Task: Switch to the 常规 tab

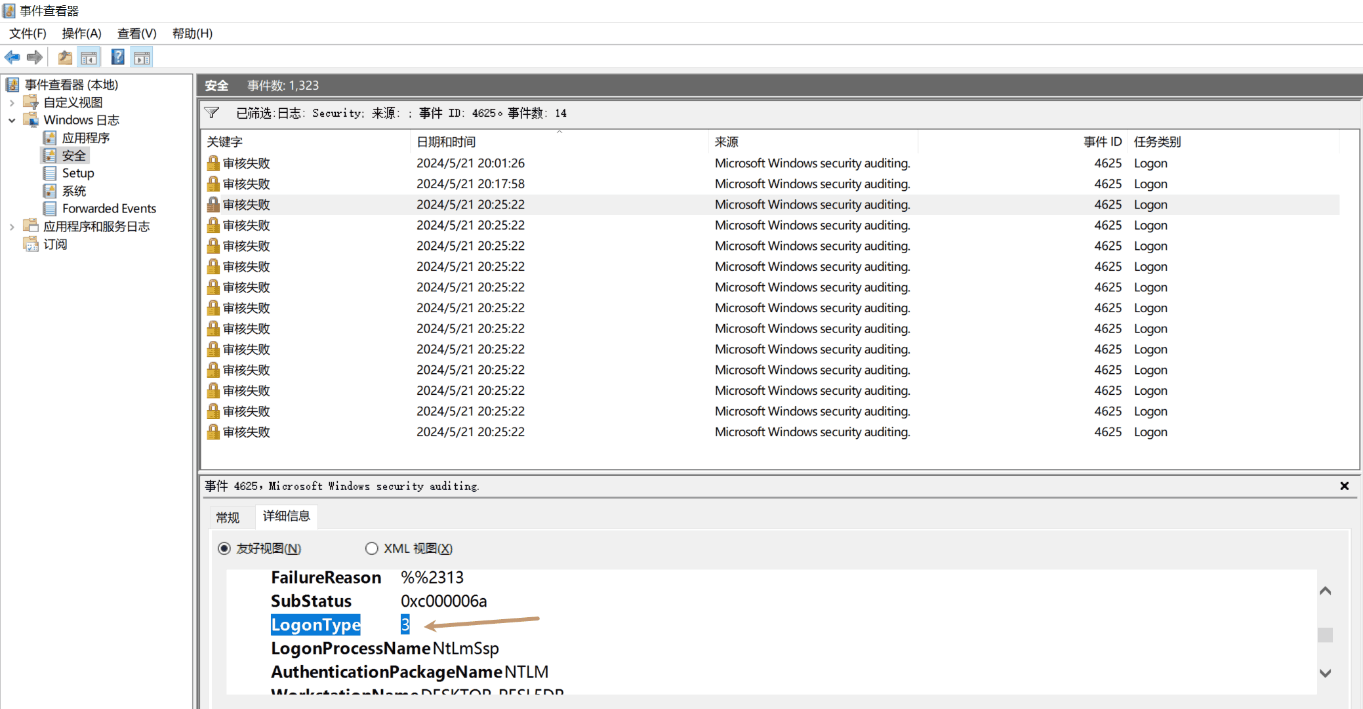Action: pyautogui.click(x=228, y=517)
